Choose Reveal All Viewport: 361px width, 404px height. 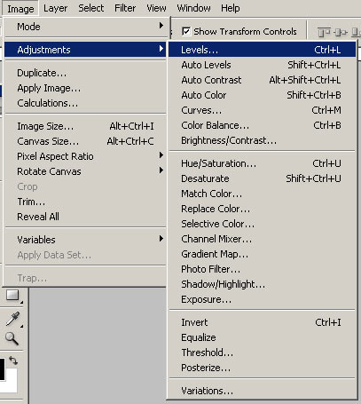(85, 217)
